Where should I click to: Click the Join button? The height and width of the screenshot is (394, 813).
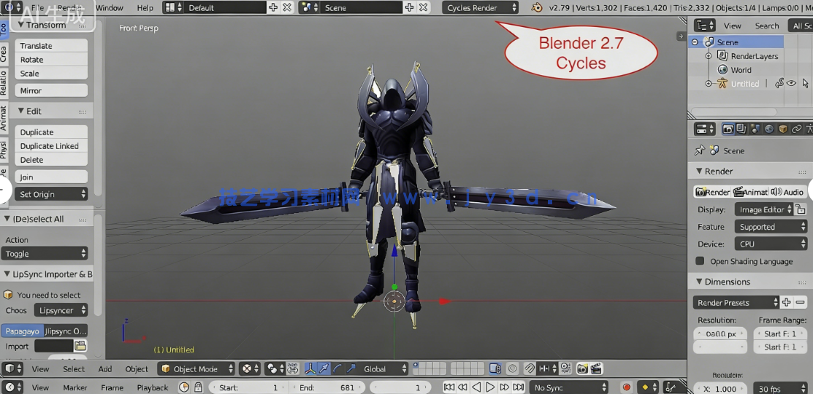(x=51, y=177)
